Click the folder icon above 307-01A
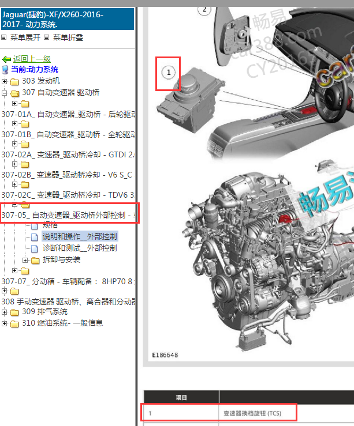Viewport: 354px width, 426px height. [x=25, y=104]
